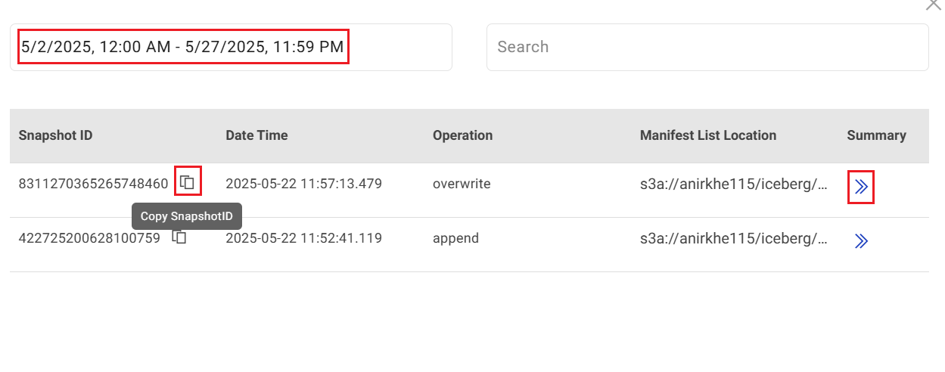Copy snapshot ID 8311270365265748460
The height and width of the screenshot is (372, 945).
(187, 182)
